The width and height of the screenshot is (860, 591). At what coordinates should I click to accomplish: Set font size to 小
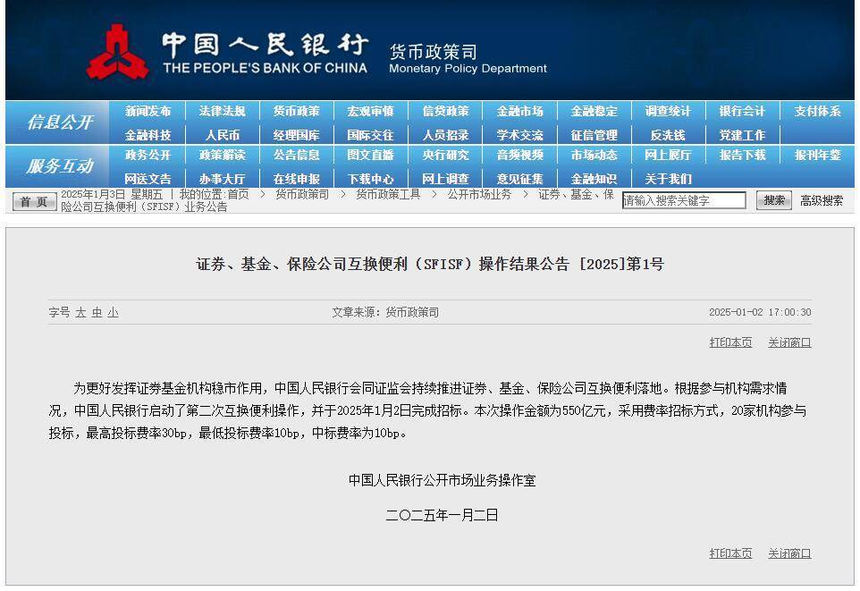(x=113, y=312)
